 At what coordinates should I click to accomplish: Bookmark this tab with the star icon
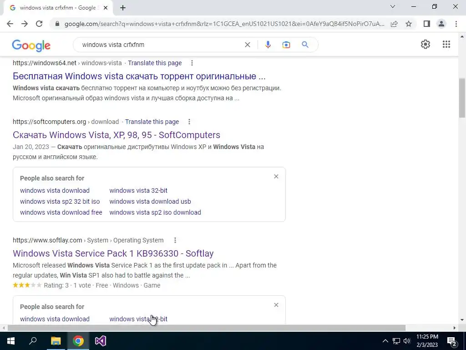[x=409, y=24]
